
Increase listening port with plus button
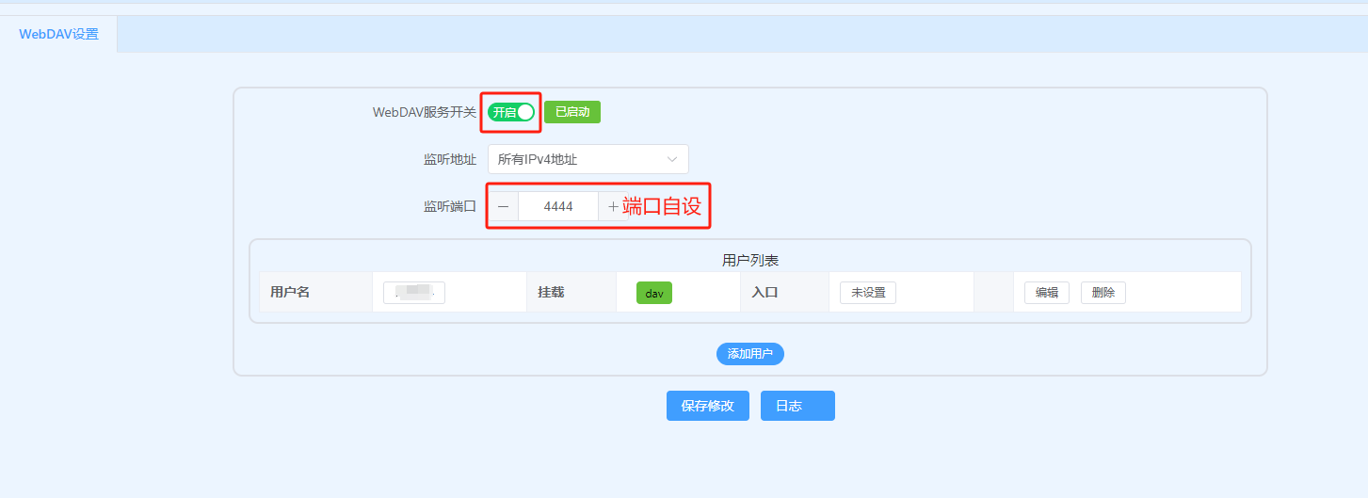pos(613,206)
